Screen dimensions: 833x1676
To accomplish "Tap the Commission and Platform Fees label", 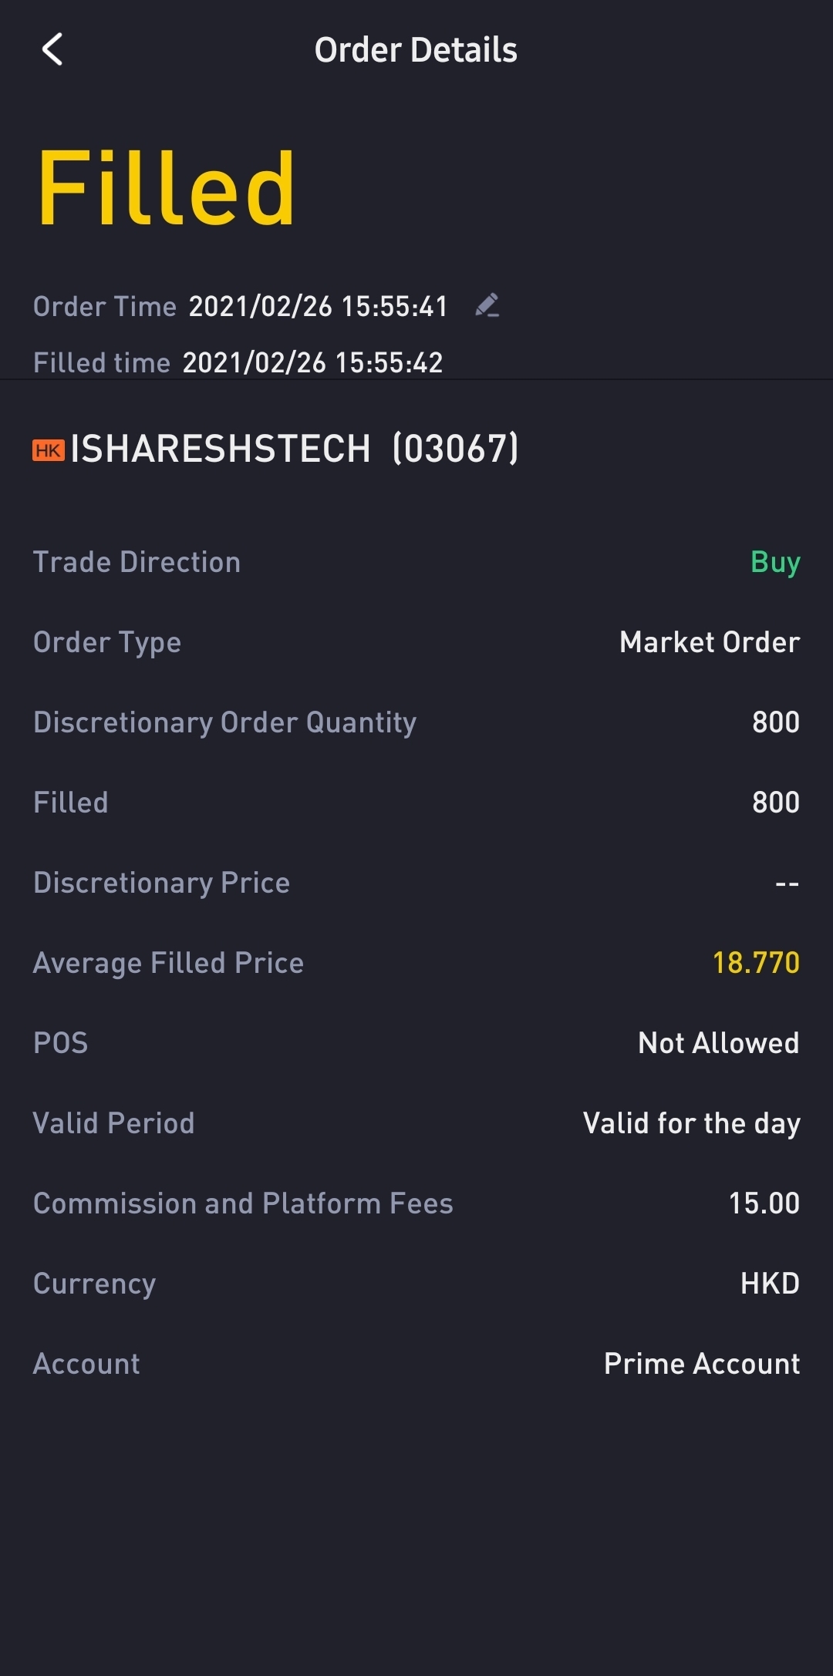I will point(243,1203).
